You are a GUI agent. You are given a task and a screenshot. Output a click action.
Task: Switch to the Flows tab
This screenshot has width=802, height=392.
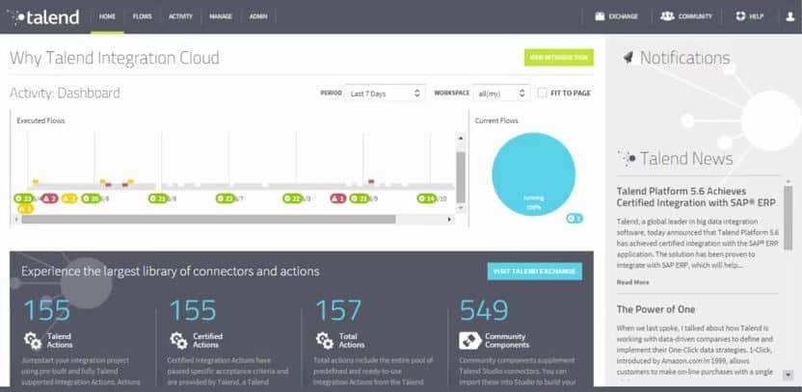[142, 16]
